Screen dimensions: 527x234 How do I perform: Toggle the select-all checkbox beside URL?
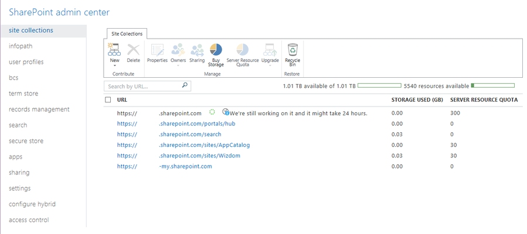pyautogui.click(x=108, y=99)
